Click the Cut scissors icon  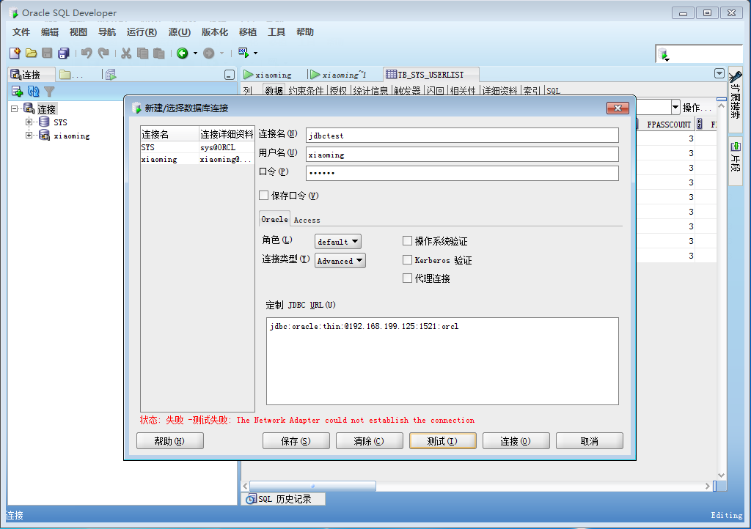coord(126,53)
